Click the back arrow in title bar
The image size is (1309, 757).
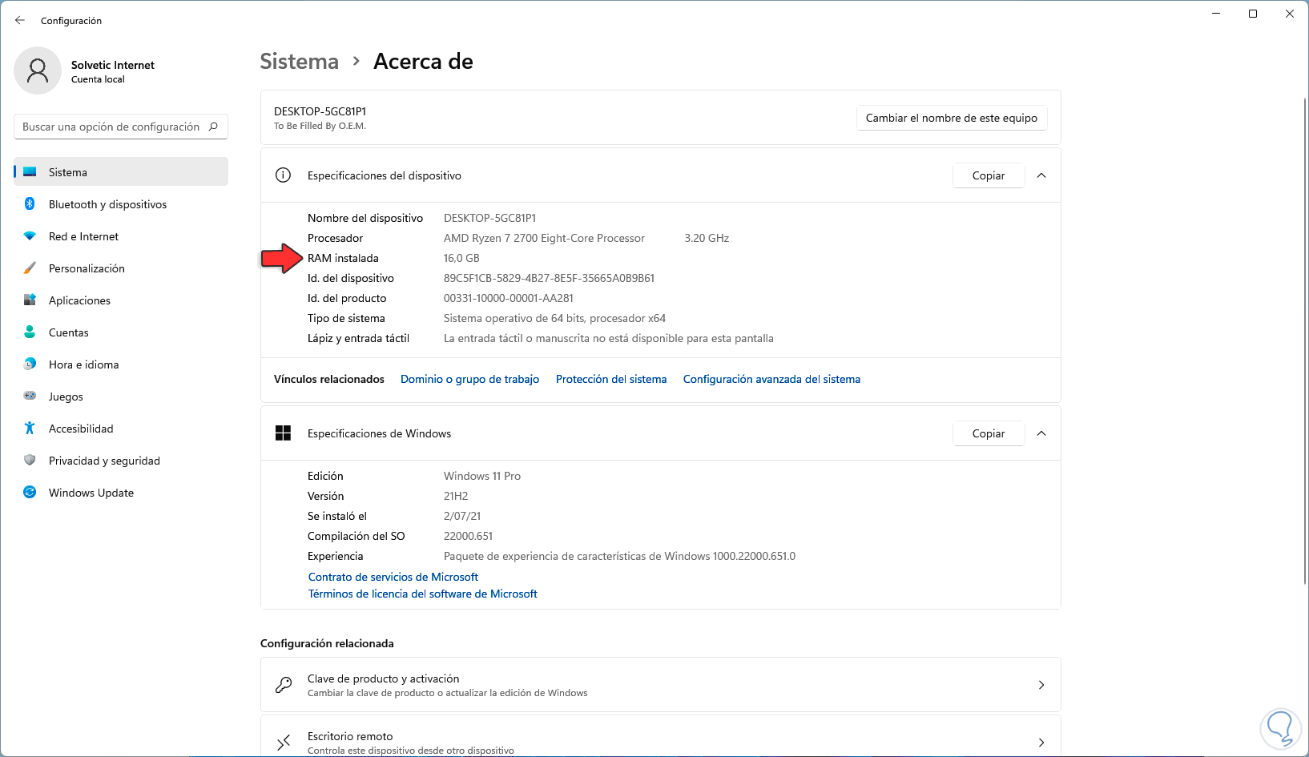point(20,20)
